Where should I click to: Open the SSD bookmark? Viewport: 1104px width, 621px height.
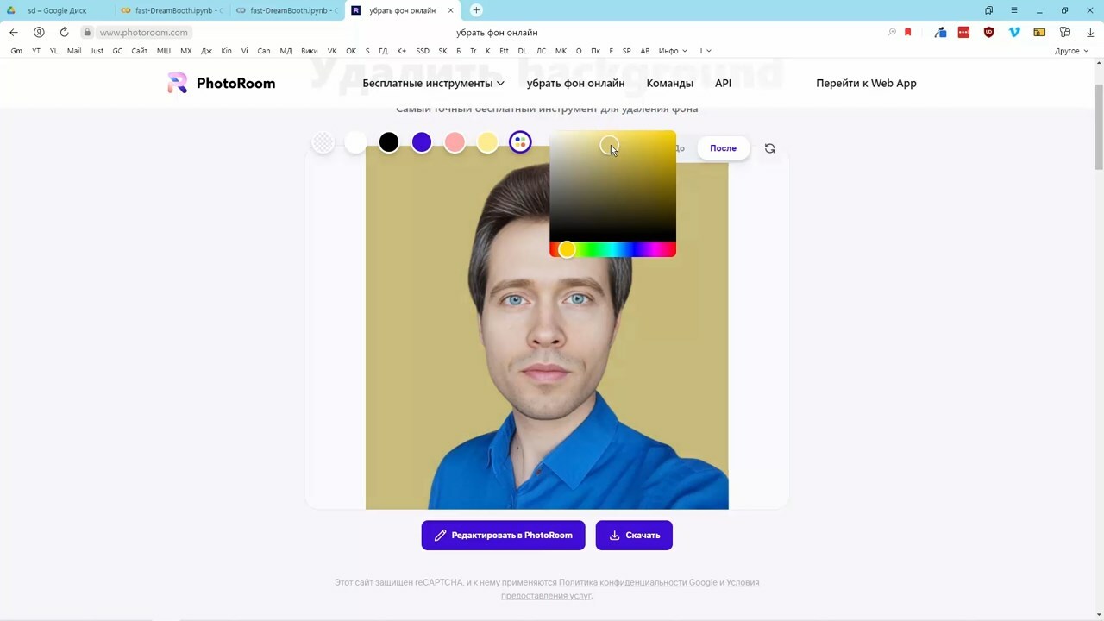[423, 51]
